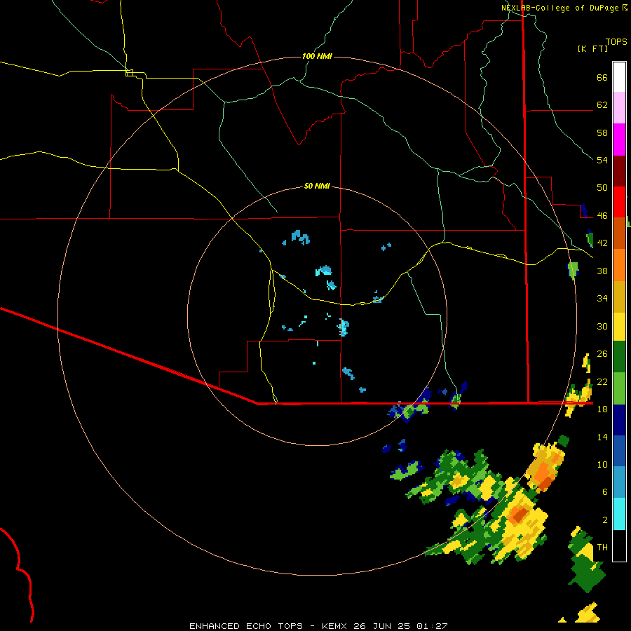Click the "6" legend value
Image resolution: width=631 pixels, height=631 pixels.
605,492
